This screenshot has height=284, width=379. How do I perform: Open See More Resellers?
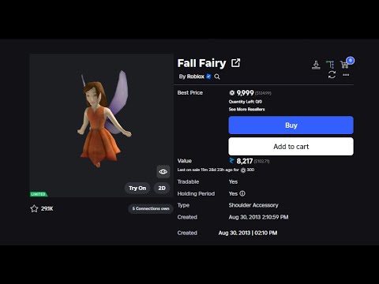(247, 109)
